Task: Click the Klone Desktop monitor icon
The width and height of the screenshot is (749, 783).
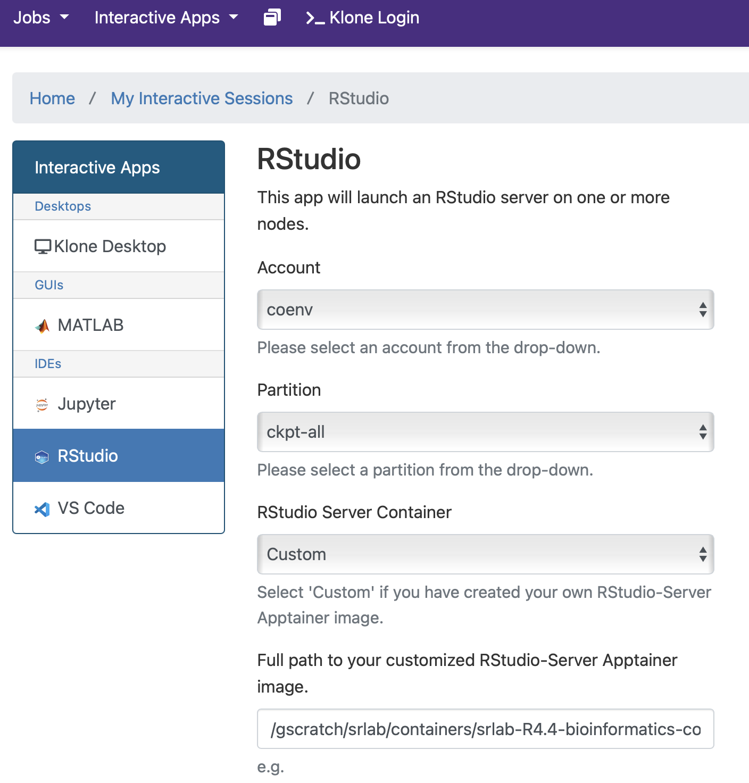Action: point(43,247)
